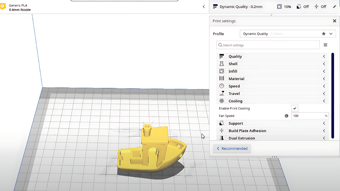Open the settings visibility hamburger menu
340x191 pixels.
pyautogui.click(x=325, y=45)
